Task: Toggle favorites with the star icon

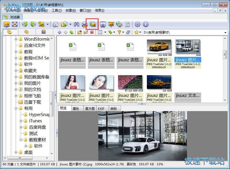Action: [x=26, y=32]
